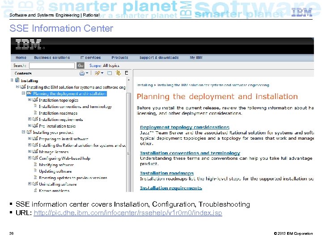Open the print topics printer icon

[82, 73]
